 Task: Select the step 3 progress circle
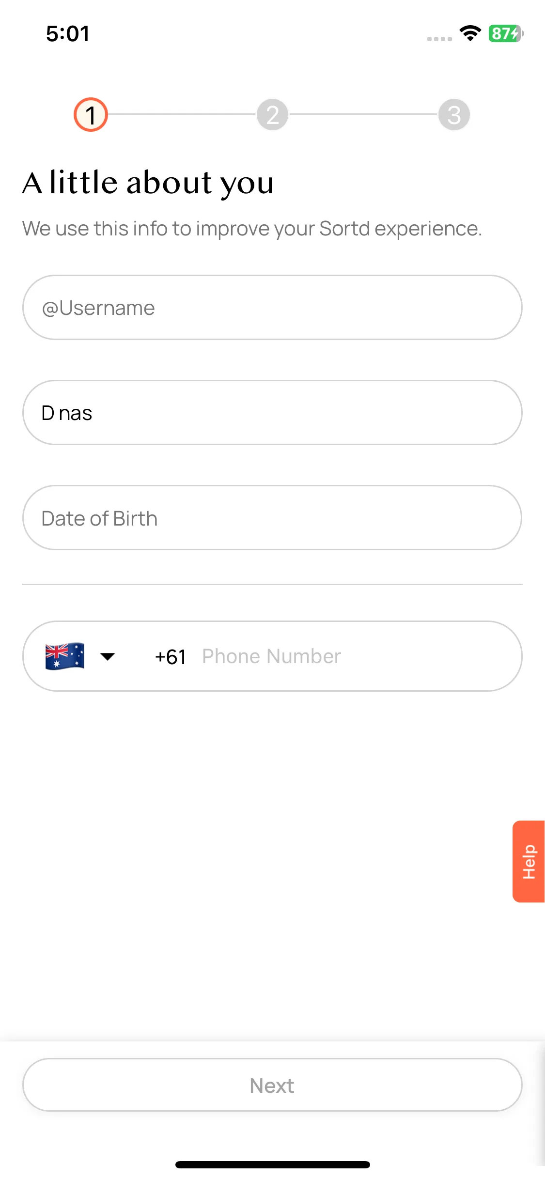[x=454, y=115]
